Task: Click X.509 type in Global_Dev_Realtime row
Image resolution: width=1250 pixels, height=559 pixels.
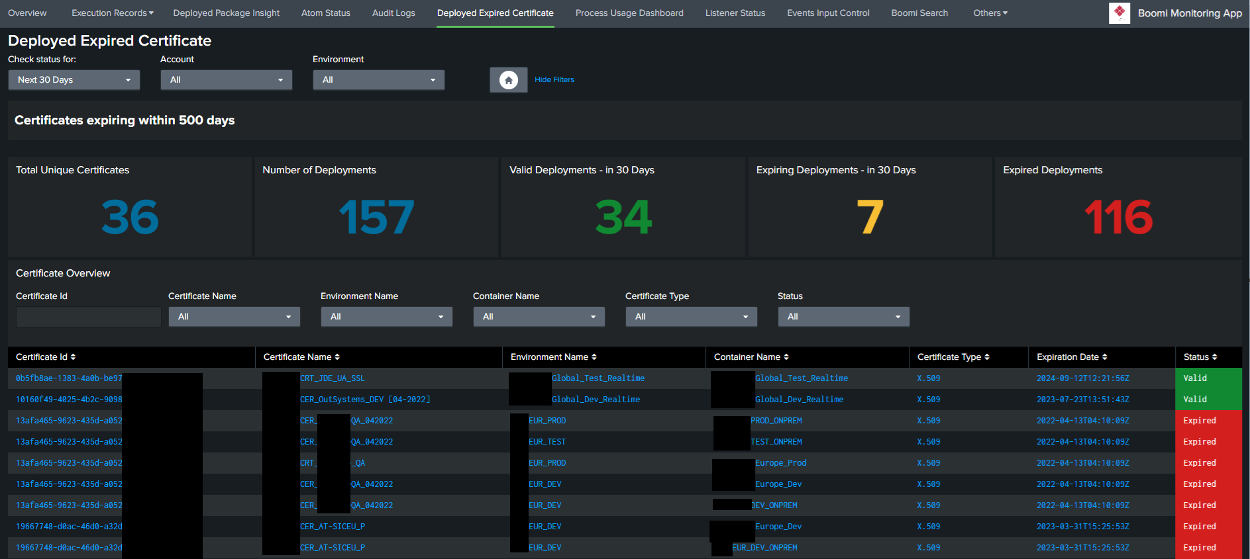Action: 929,400
